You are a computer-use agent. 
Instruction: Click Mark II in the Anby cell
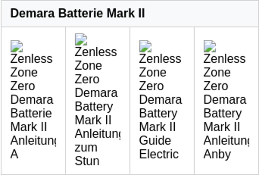(222, 127)
